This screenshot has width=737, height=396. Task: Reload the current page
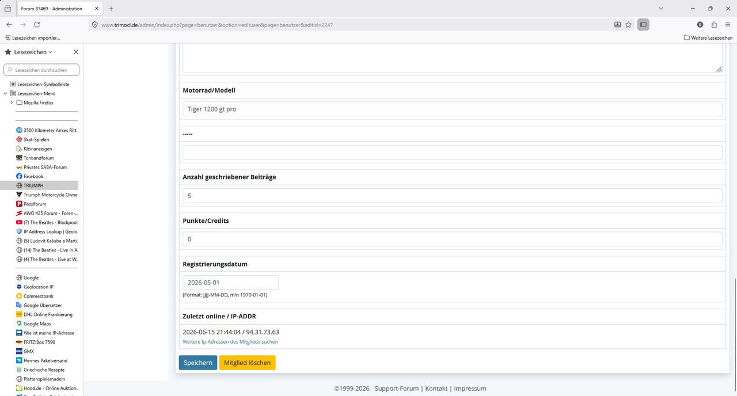(x=37, y=25)
